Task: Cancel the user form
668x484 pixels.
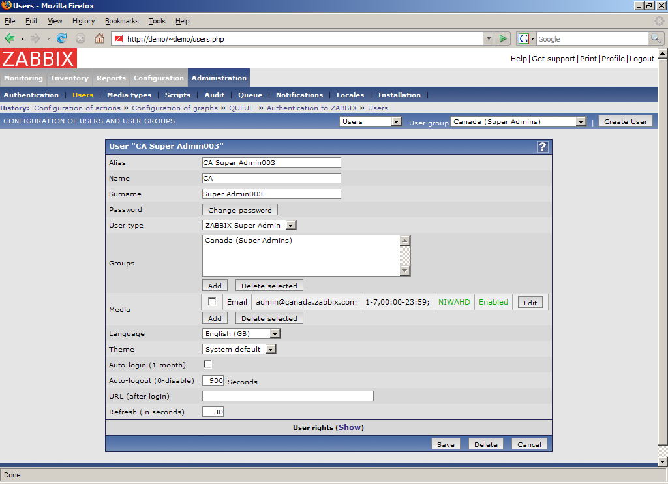Action: point(529,444)
